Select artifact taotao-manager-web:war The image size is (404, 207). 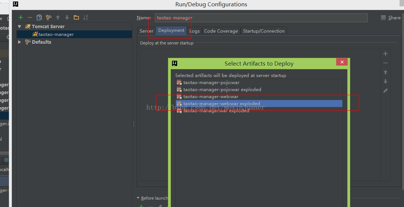259,97
